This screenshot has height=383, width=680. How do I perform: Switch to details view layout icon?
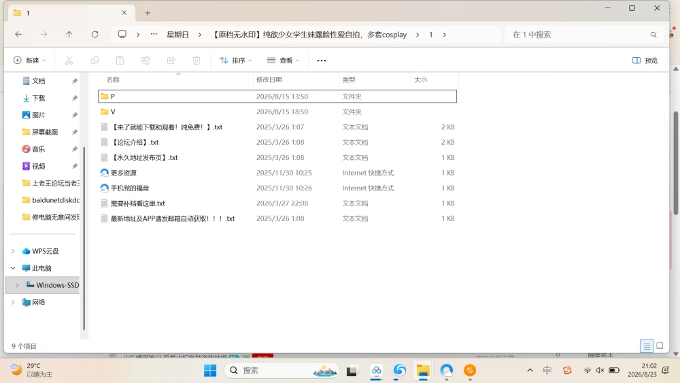pyautogui.click(x=647, y=346)
